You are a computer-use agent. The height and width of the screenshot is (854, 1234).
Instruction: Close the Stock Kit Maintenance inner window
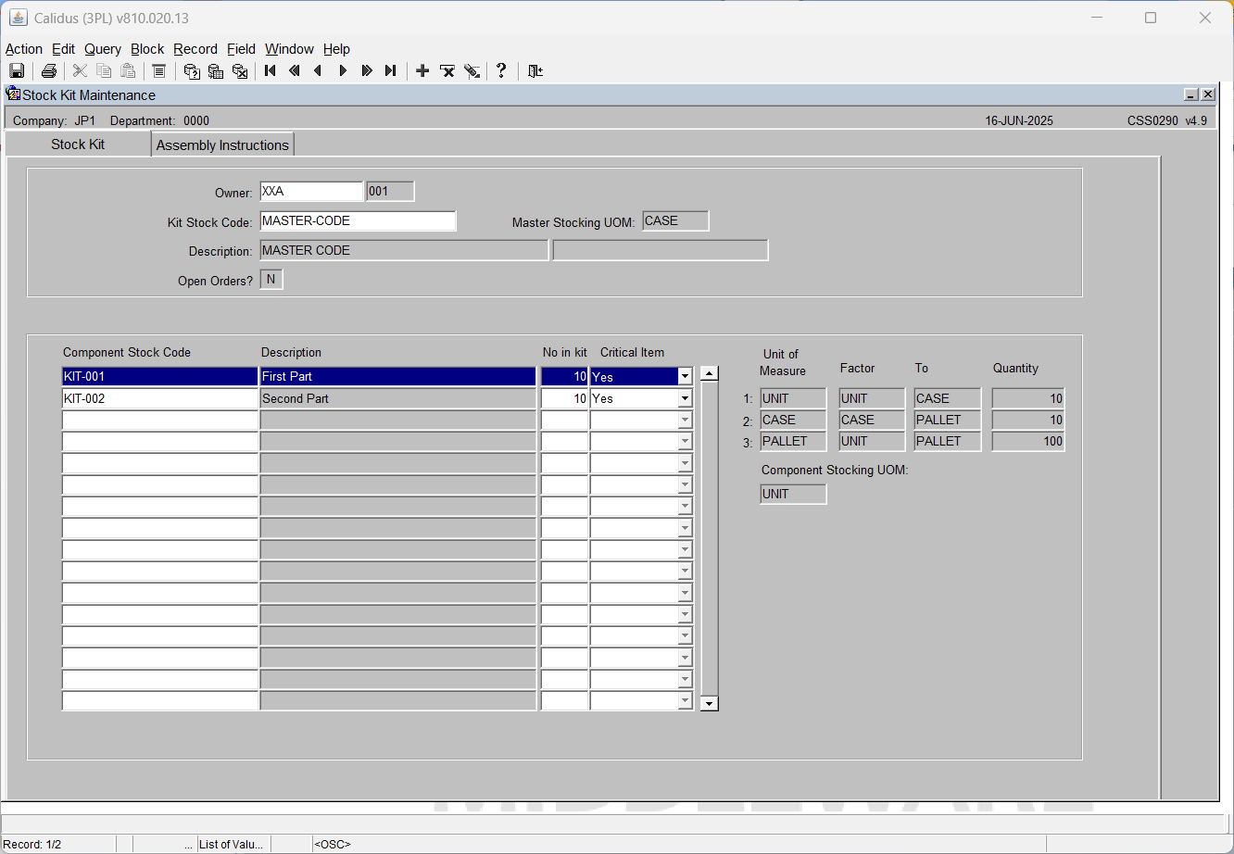[x=1207, y=94]
